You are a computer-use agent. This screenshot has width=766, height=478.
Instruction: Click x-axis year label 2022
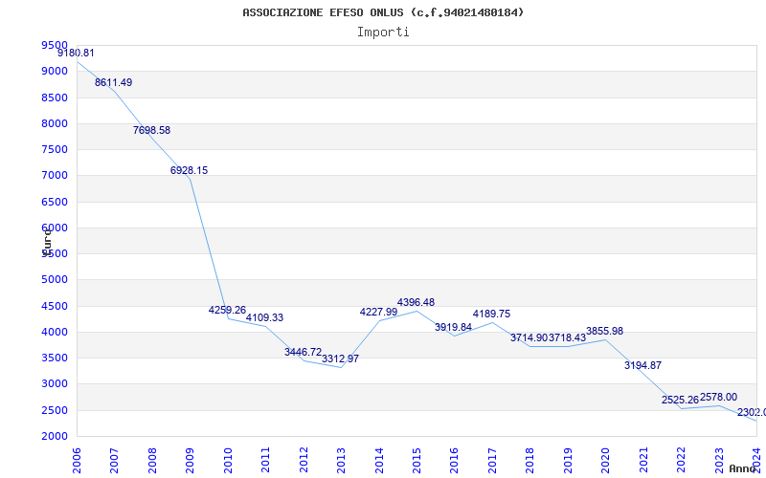pyautogui.click(x=682, y=461)
